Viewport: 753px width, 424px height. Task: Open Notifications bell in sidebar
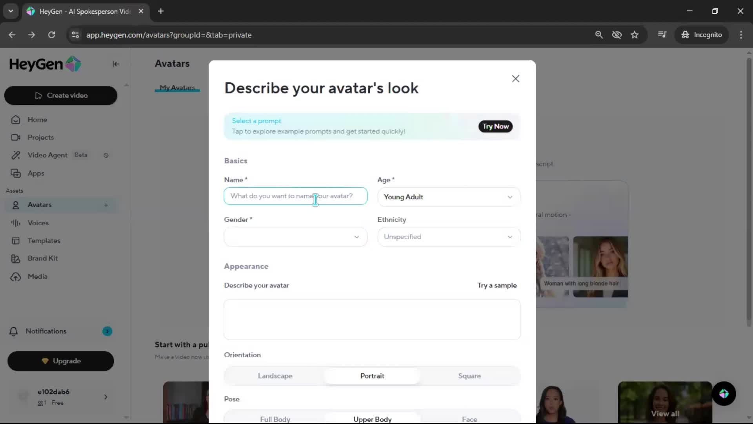[x=14, y=331]
